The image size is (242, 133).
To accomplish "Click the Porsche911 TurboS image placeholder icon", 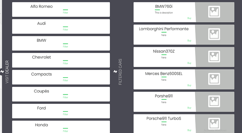I will tap(214, 124).
